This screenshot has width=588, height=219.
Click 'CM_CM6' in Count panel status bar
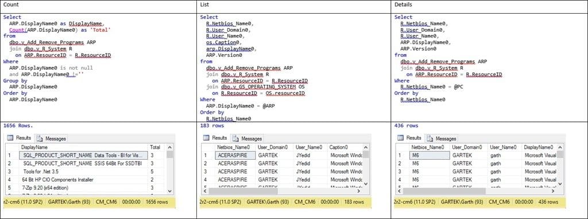(106, 202)
